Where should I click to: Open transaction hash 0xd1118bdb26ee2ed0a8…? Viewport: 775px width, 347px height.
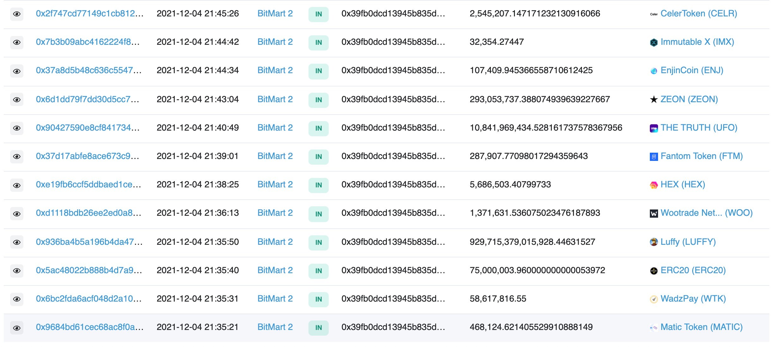(88, 213)
